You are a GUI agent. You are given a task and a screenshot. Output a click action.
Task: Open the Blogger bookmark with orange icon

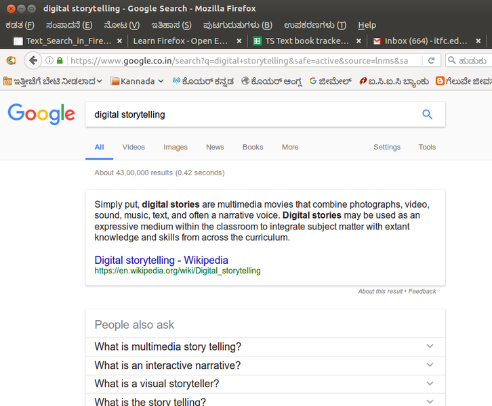[464, 81]
